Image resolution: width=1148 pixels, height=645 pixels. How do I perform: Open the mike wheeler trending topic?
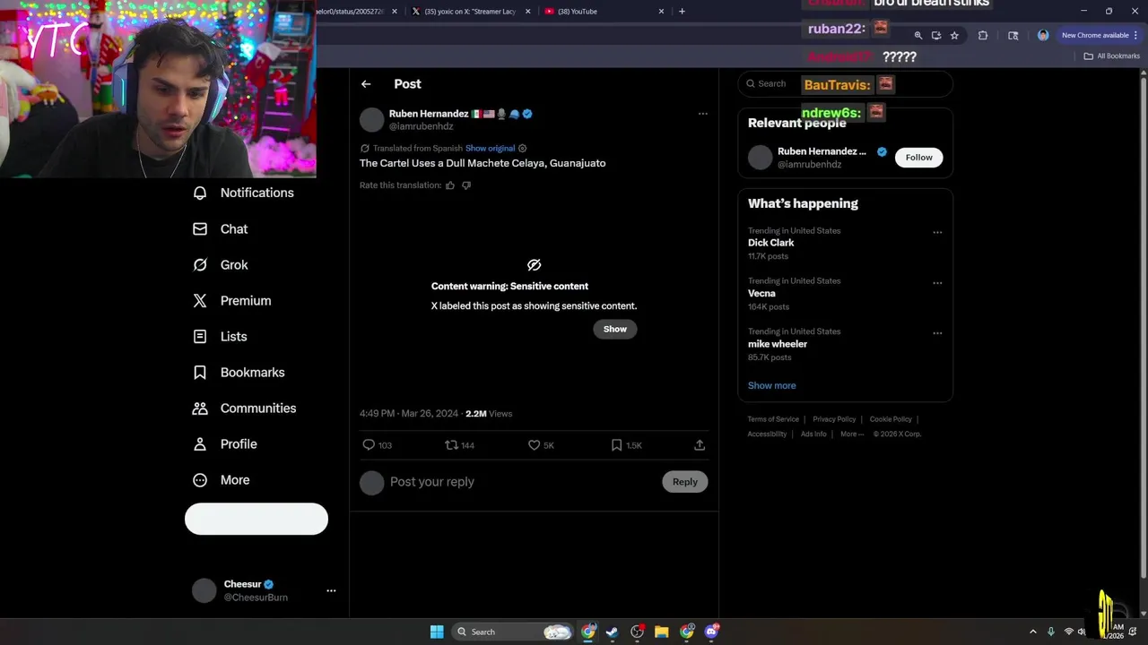[778, 344]
